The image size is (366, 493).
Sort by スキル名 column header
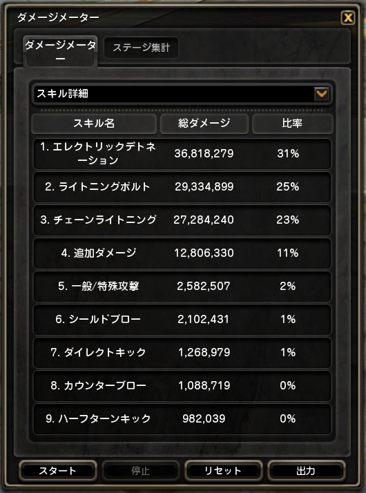[x=94, y=123]
